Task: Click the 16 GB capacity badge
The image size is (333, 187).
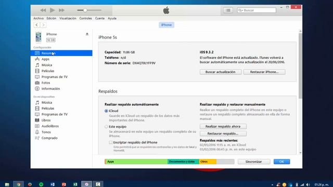Action: pos(51,40)
